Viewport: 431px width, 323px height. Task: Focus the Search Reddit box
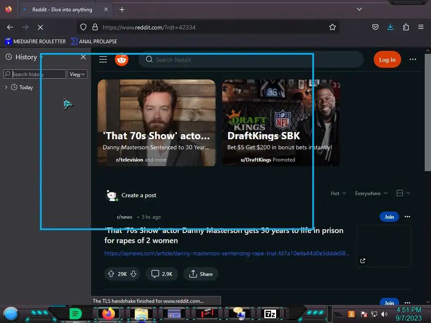click(251, 60)
